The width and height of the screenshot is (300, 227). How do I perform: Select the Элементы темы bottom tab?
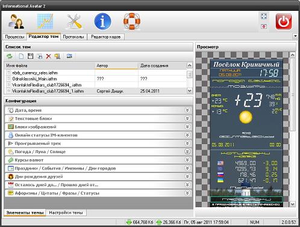click(x=25, y=213)
